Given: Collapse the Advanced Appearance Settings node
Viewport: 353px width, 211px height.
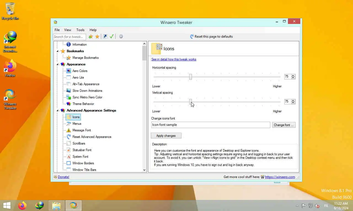Looking at the screenshot, I should coord(58,111).
